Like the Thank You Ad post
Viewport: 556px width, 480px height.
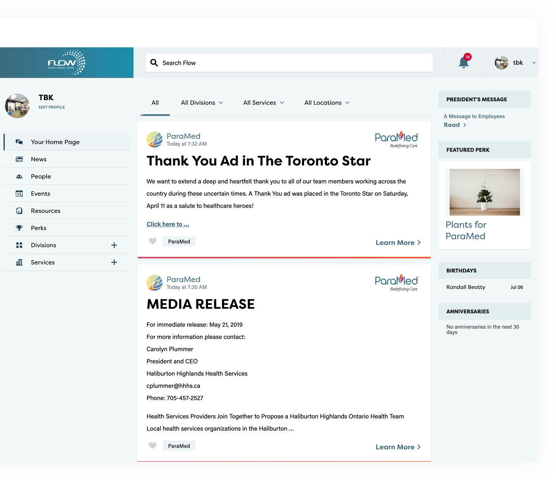pyautogui.click(x=153, y=241)
